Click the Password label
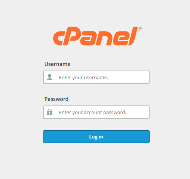The width and height of the screenshot is (190, 179). pos(56,99)
